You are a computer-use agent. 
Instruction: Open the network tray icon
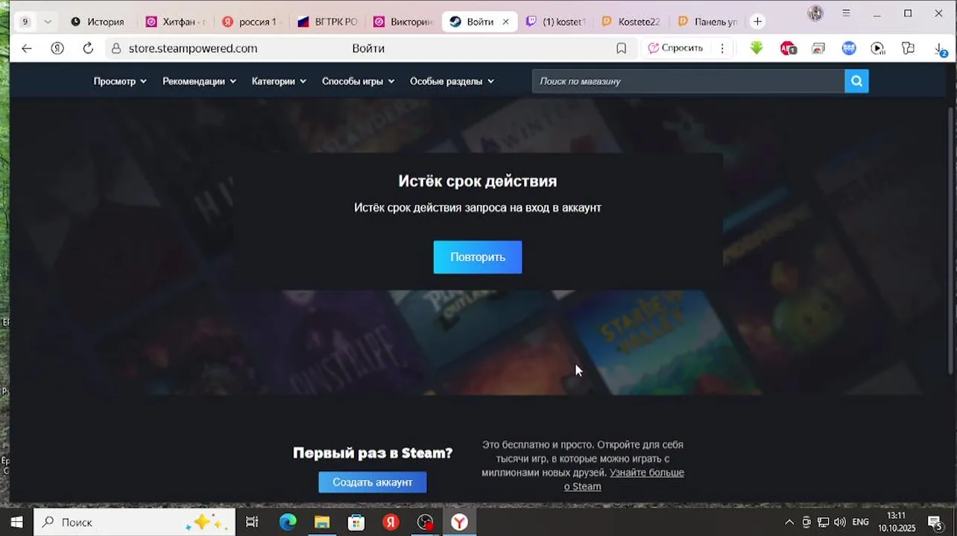point(823,522)
